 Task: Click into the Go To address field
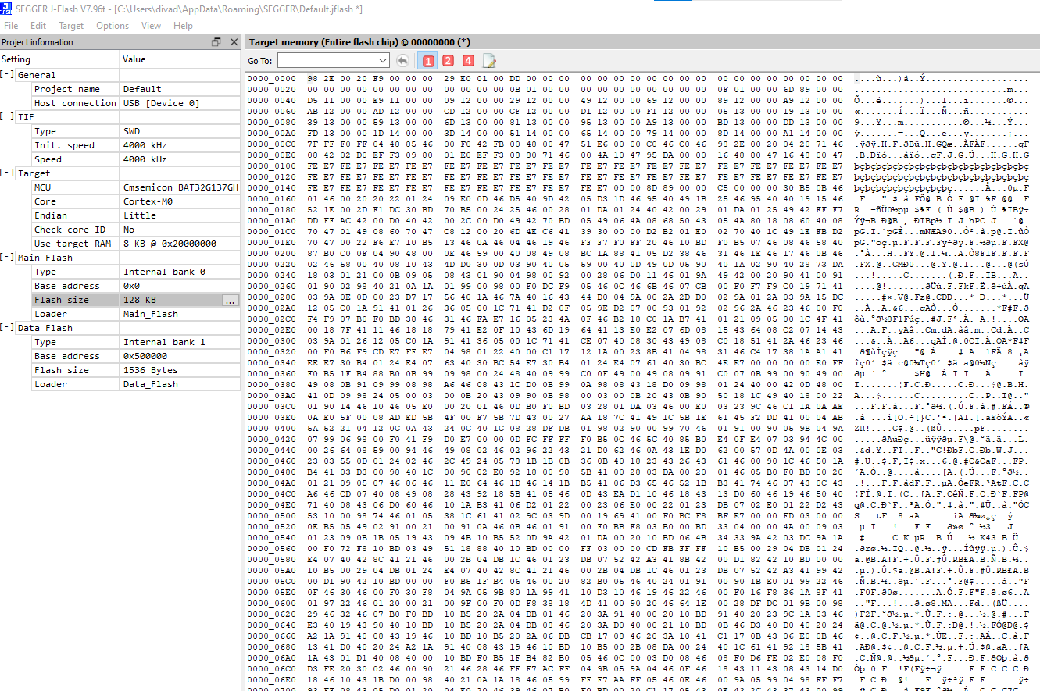(x=327, y=60)
